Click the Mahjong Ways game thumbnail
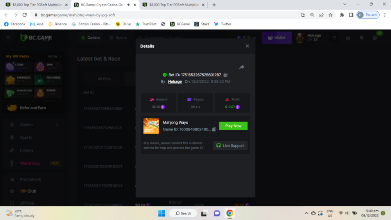The height and width of the screenshot is (220, 391). pyautogui.click(x=151, y=126)
